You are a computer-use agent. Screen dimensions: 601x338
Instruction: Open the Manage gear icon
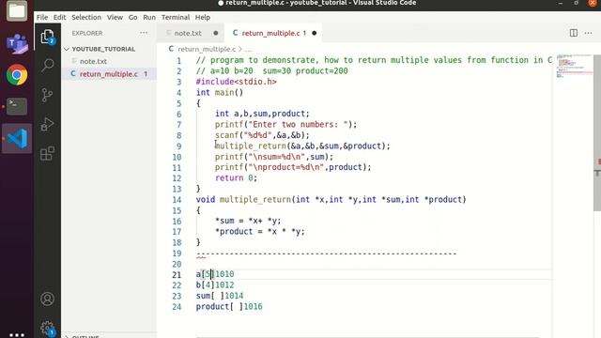tap(48, 328)
